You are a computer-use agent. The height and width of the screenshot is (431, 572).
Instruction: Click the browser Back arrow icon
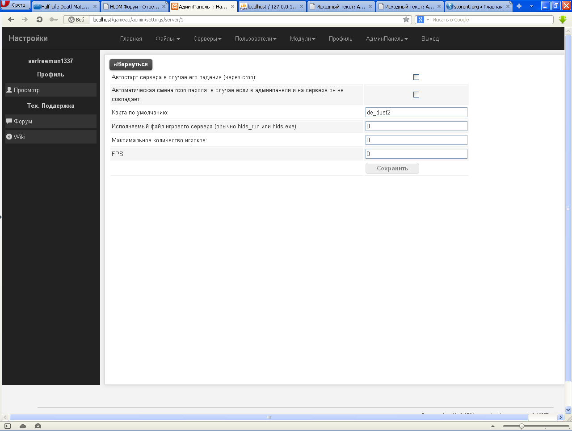(x=11, y=20)
